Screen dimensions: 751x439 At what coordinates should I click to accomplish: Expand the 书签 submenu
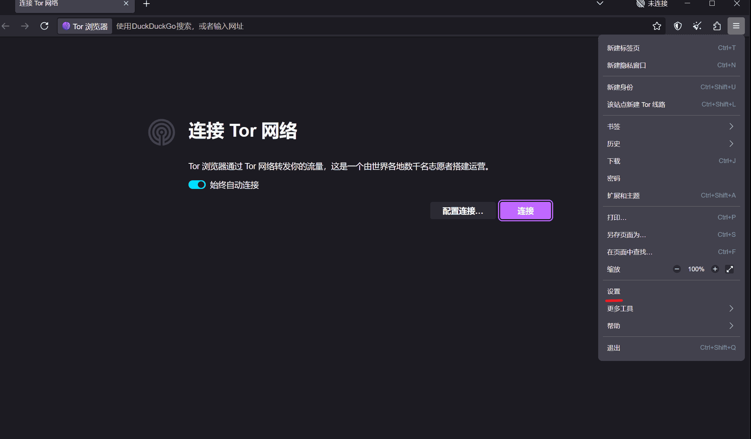click(671, 126)
